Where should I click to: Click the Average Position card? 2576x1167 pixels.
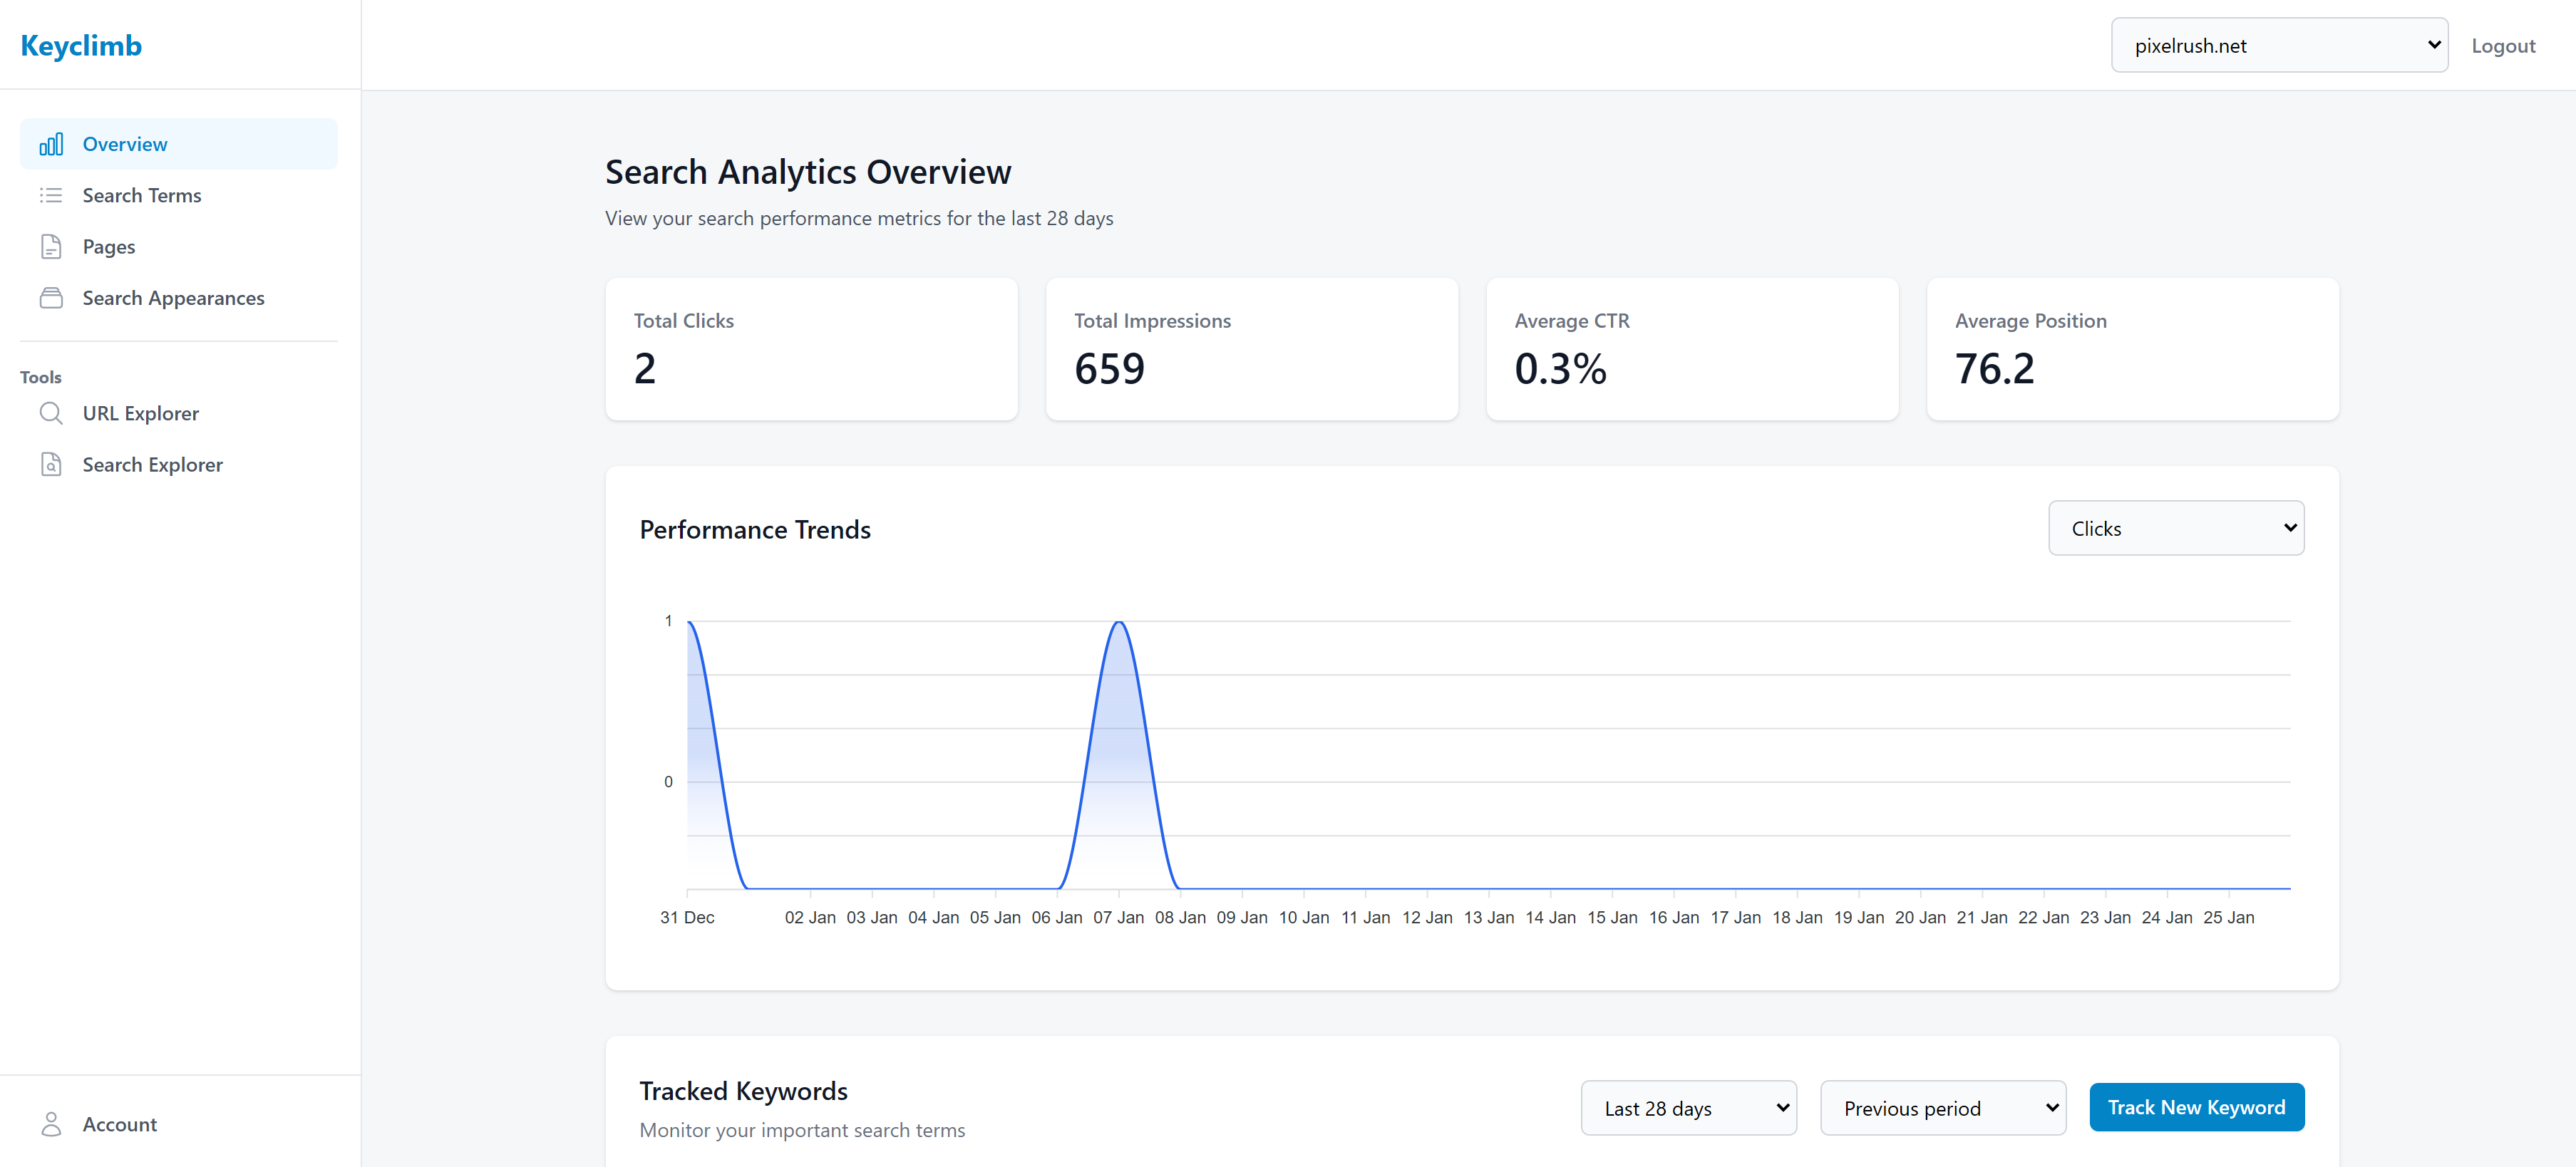point(2132,348)
